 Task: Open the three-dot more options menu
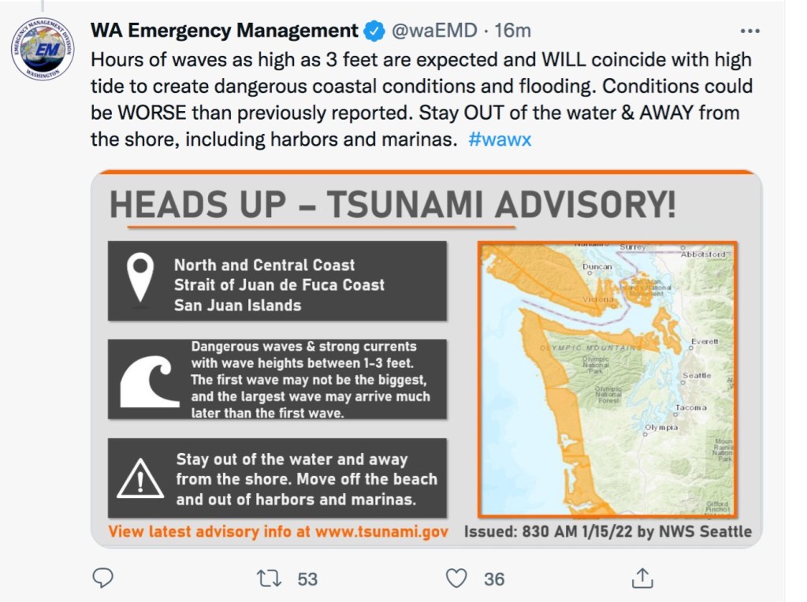tap(750, 32)
